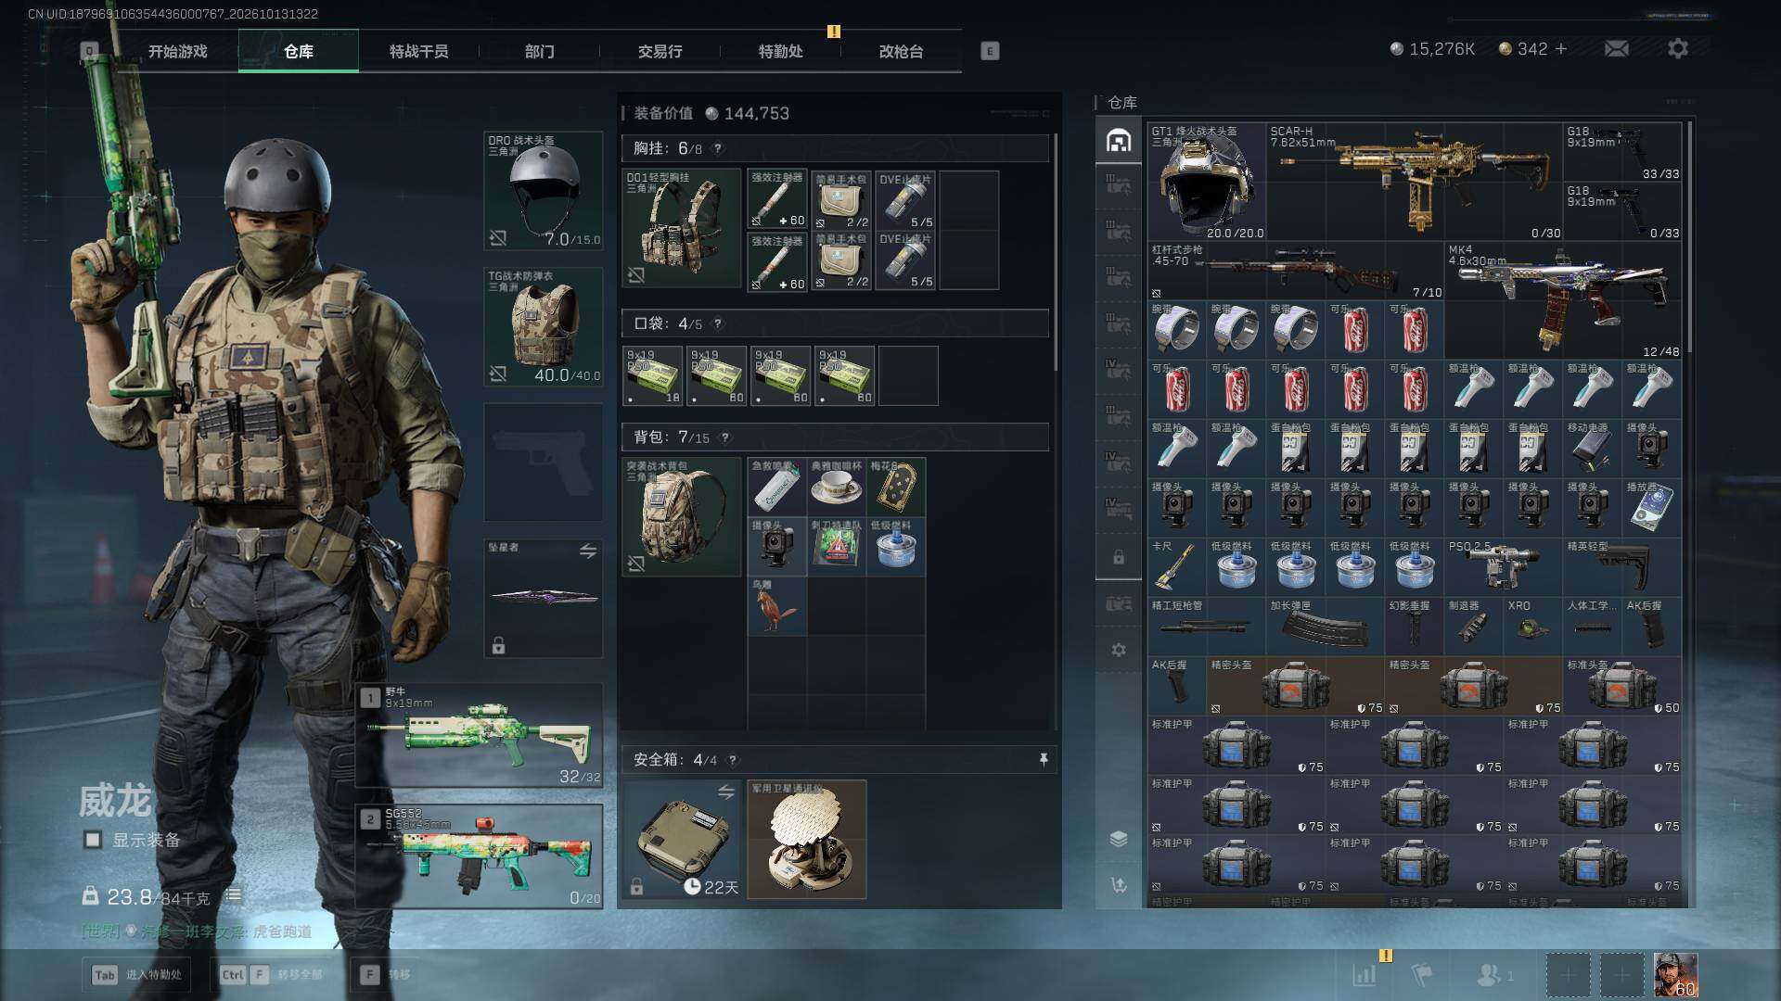Add currency with the plus beside 342
The width and height of the screenshot is (1781, 1001).
point(1561,48)
